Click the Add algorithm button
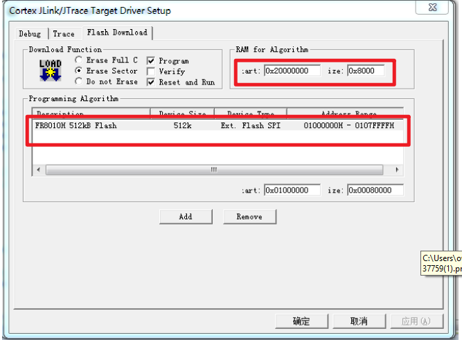This screenshot has height=340, width=462. point(186,217)
